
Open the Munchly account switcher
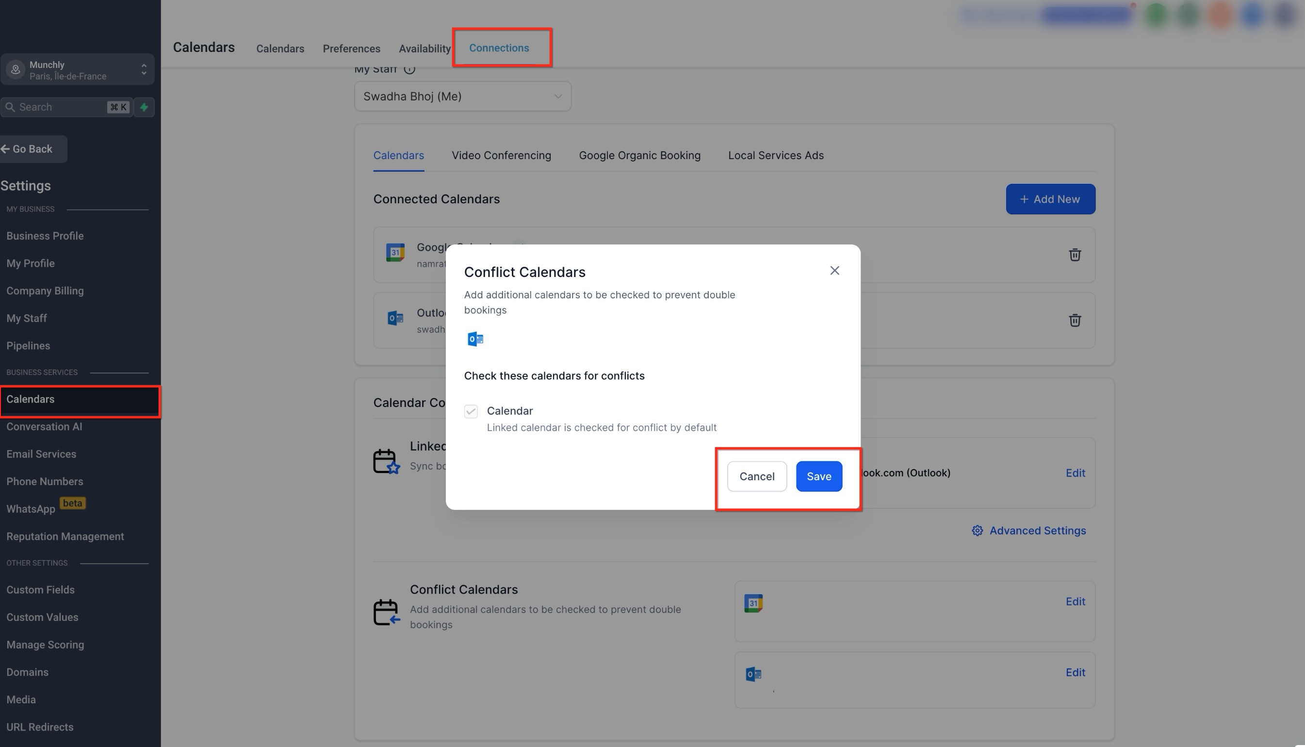(x=78, y=70)
